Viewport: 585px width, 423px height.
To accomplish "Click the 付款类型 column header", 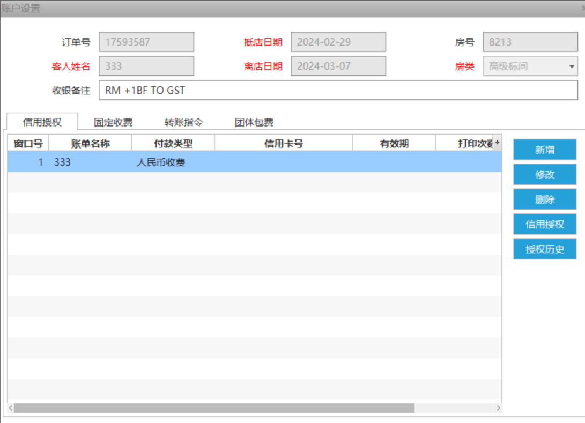I will [x=173, y=143].
